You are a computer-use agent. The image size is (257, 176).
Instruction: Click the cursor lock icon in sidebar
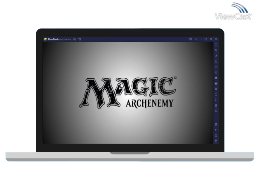216,61
